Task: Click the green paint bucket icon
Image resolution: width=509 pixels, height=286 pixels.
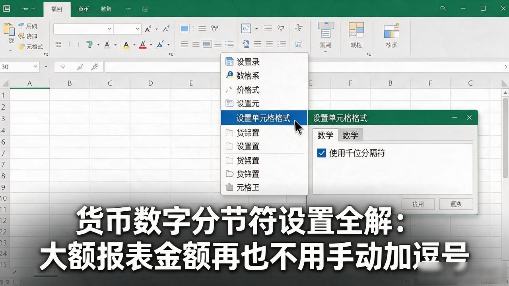Action: tap(90, 44)
